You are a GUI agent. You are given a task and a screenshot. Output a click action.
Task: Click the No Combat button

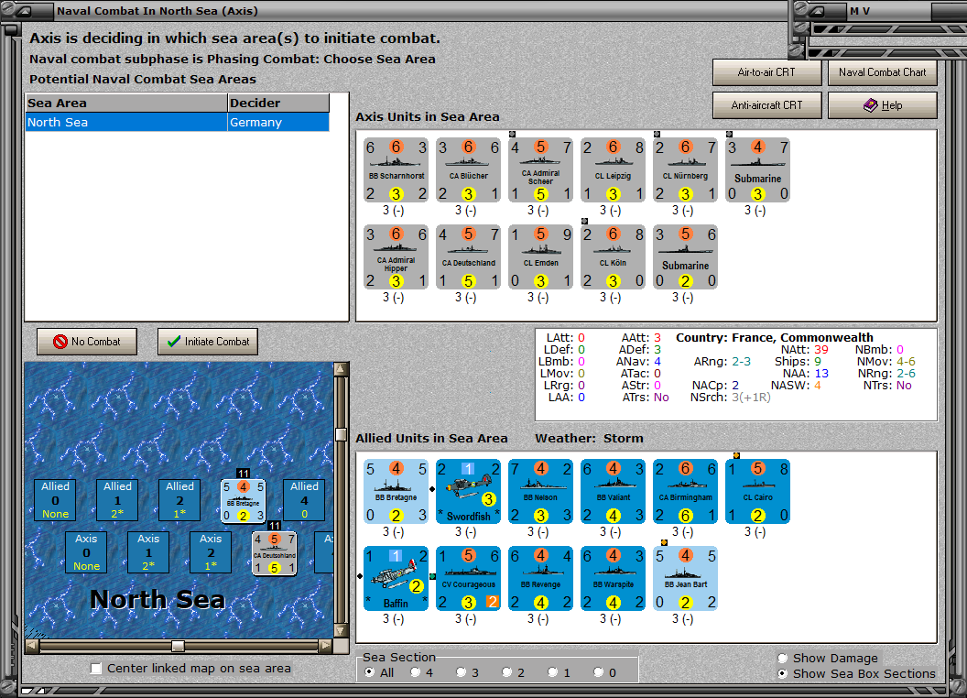87,342
